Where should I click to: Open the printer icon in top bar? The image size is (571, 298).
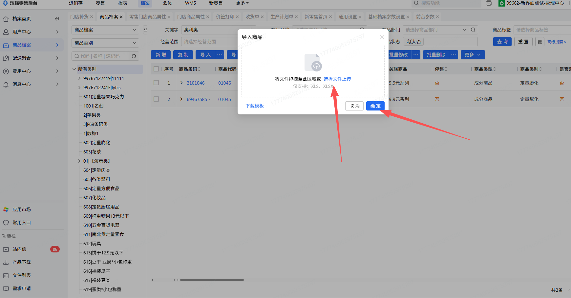pyautogui.click(x=489, y=3)
